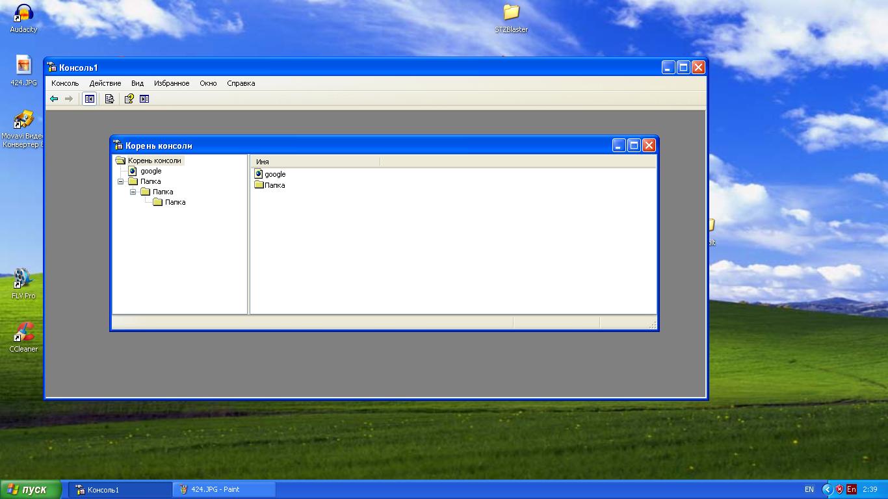Close the Корень консоли child window
The width and height of the screenshot is (888, 499).
[x=649, y=145]
